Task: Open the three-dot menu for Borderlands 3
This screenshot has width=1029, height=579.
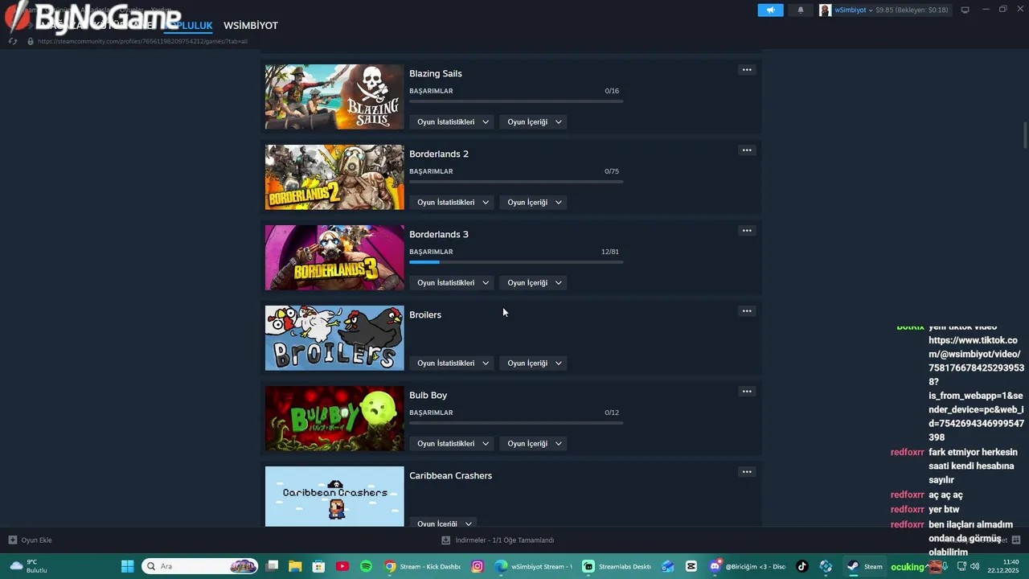Action: click(747, 231)
